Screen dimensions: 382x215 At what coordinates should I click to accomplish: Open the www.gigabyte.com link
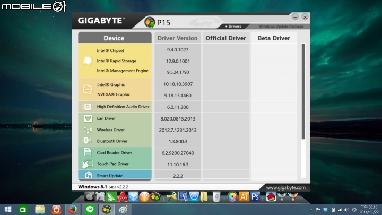[285, 187]
